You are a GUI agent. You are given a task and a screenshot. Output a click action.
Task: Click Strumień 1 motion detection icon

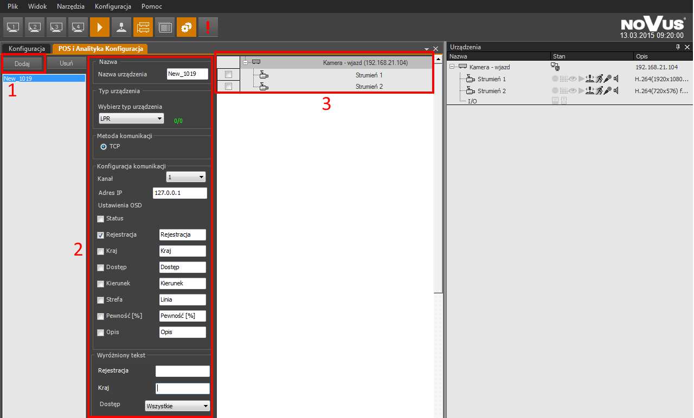click(x=600, y=79)
